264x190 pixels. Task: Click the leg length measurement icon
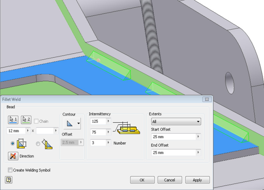click(21, 143)
